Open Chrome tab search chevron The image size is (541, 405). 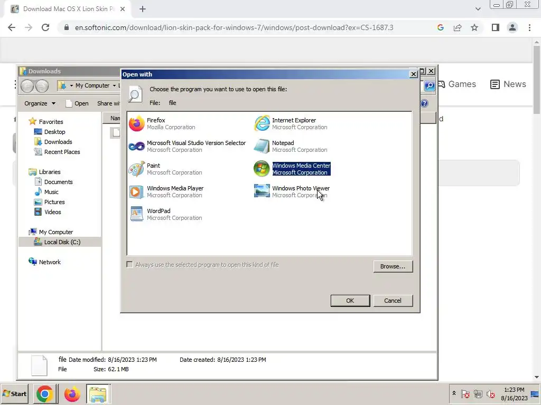tap(478, 9)
